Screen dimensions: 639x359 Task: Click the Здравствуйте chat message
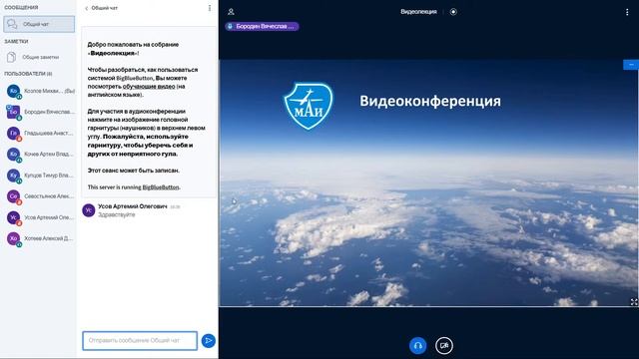click(117, 214)
